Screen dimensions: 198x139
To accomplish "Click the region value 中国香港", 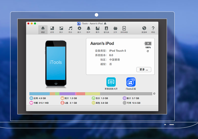I will (x=114, y=60).
